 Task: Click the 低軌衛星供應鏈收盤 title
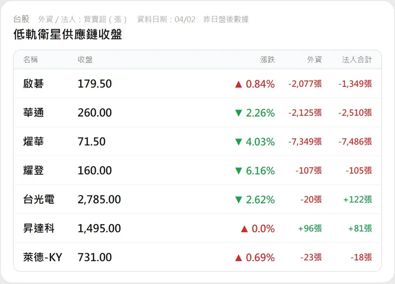68,35
